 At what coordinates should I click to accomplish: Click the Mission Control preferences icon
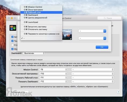point(13,28)
